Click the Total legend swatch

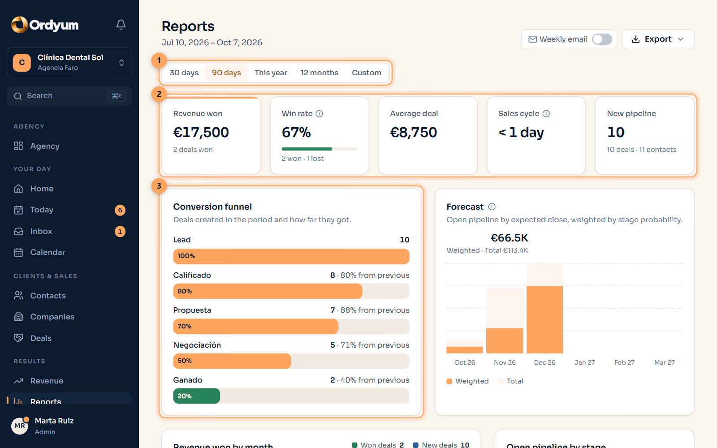pyautogui.click(x=501, y=381)
